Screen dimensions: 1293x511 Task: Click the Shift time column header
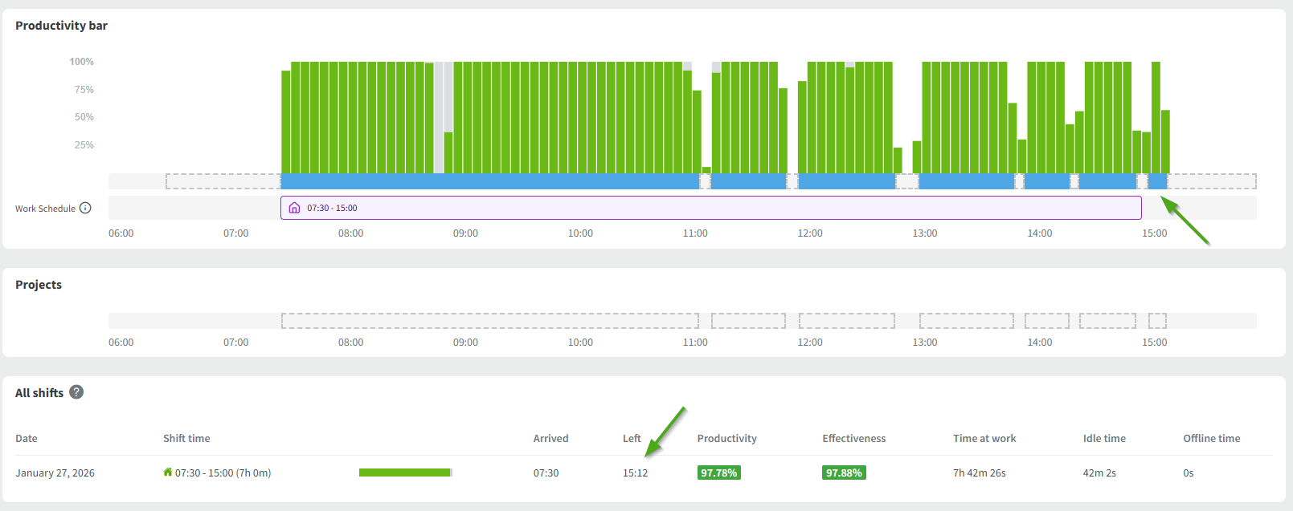coord(186,438)
